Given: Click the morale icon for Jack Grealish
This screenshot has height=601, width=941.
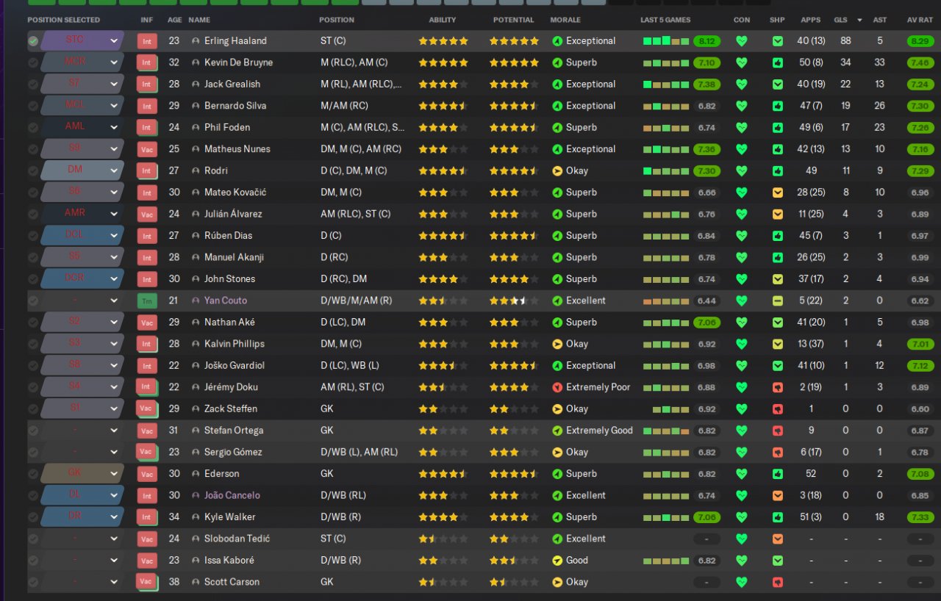Looking at the screenshot, I should (557, 84).
